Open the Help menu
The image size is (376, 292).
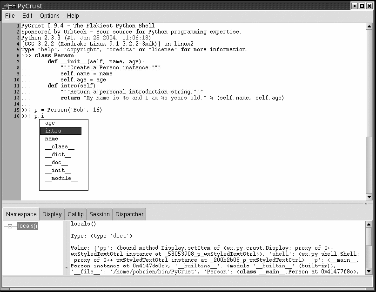pyautogui.click(x=73, y=16)
